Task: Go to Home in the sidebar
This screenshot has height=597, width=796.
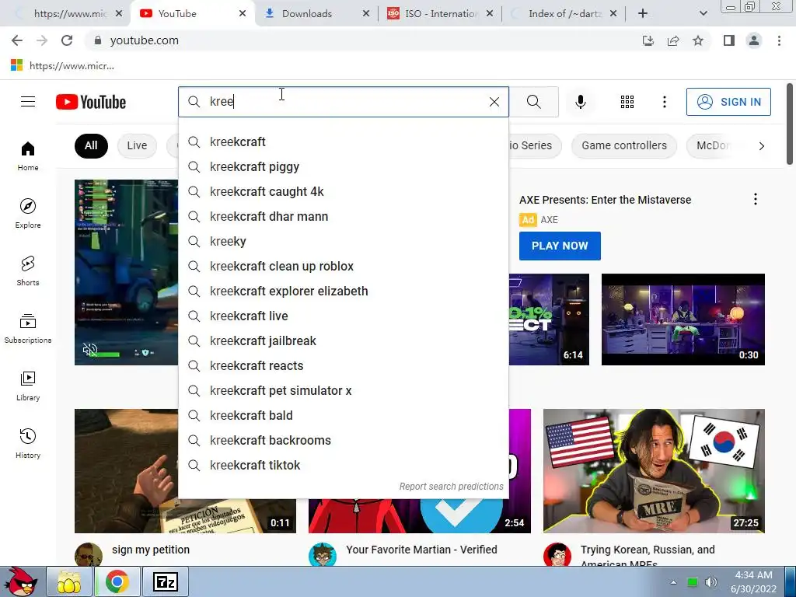Action: (x=28, y=155)
